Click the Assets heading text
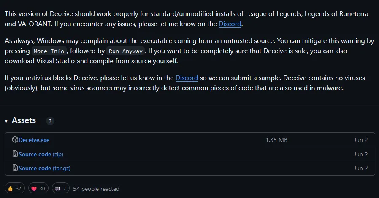Viewport: 379px width, 198px height. tap(24, 120)
